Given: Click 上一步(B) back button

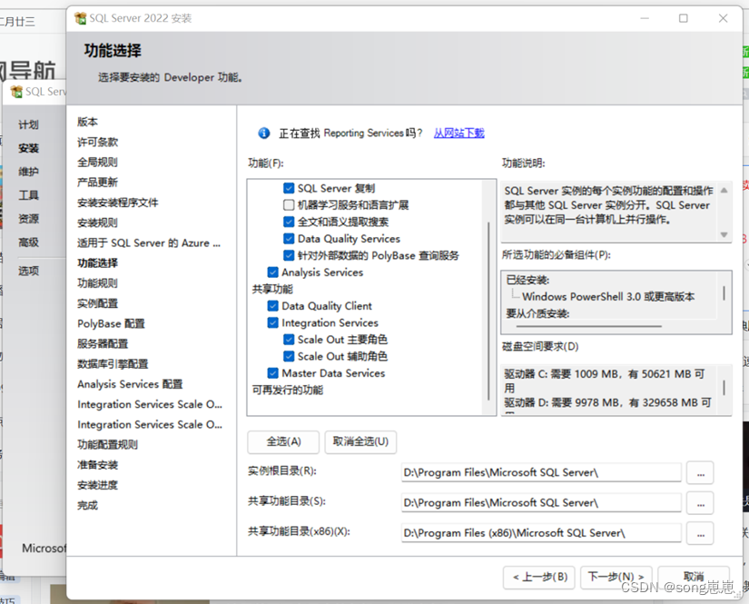Looking at the screenshot, I should 540,578.
